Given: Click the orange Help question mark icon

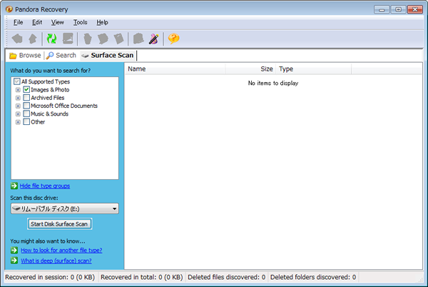Looking at the screenshot, I should (x=173, y=39).
